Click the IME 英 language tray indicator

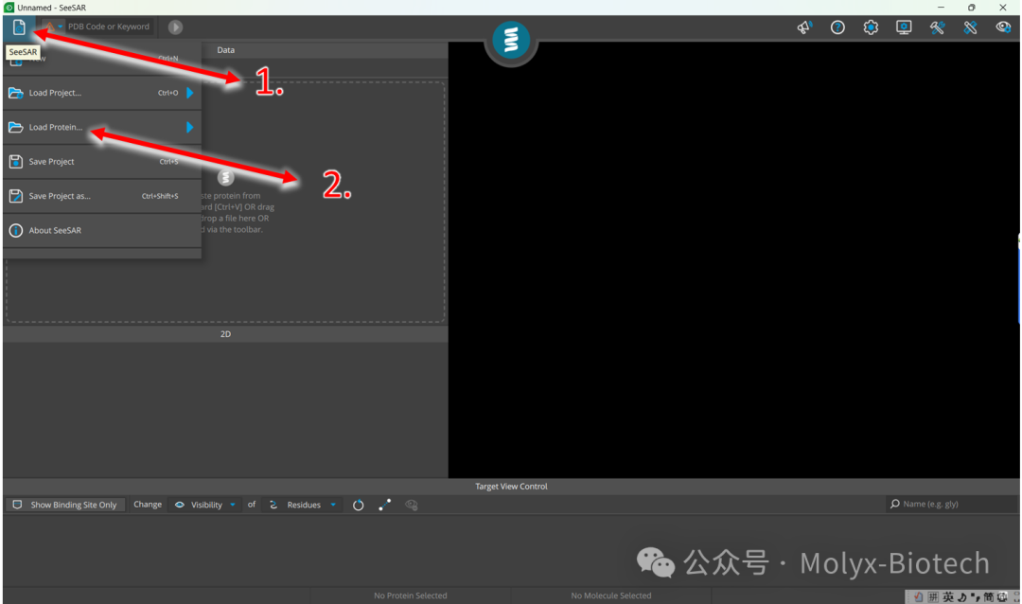947,596
